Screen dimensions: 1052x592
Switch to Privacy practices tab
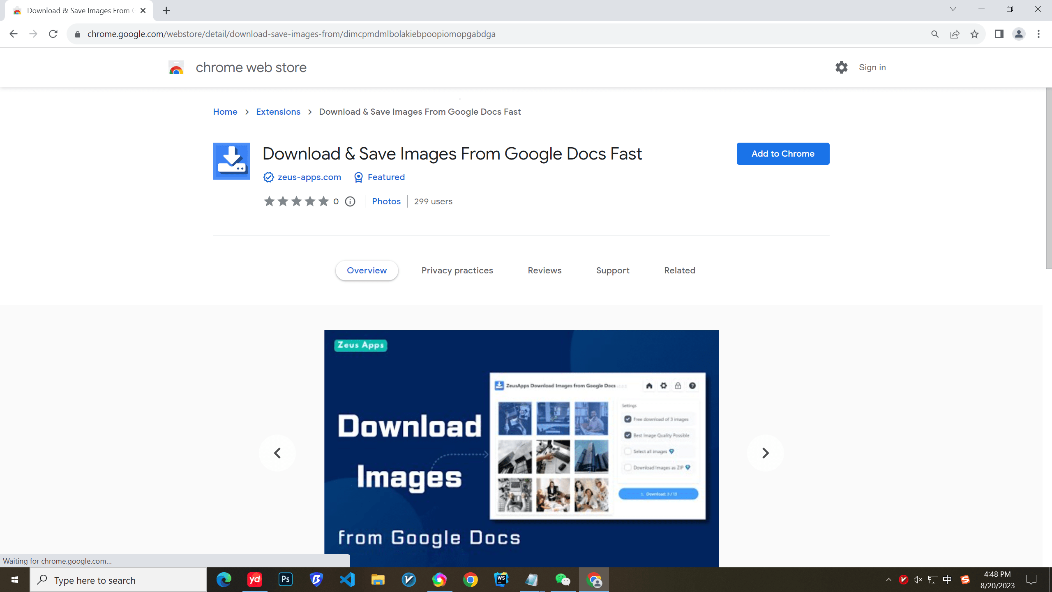click(457, 271)
